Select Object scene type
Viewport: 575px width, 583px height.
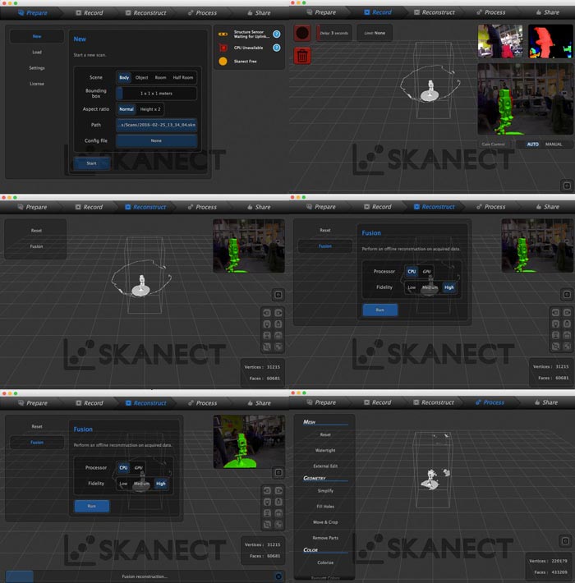pos(141,77)
